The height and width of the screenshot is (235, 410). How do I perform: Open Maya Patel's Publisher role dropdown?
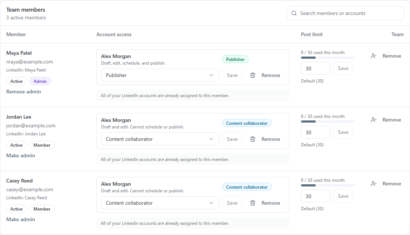160,75
